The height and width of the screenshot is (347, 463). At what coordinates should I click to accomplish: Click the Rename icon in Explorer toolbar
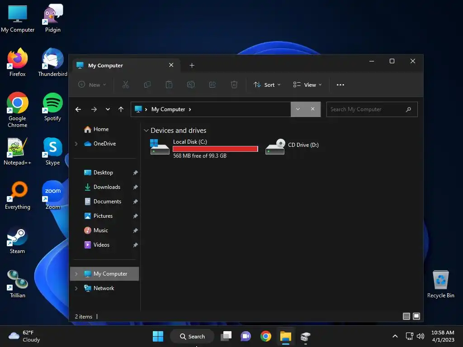coord(191,84)
